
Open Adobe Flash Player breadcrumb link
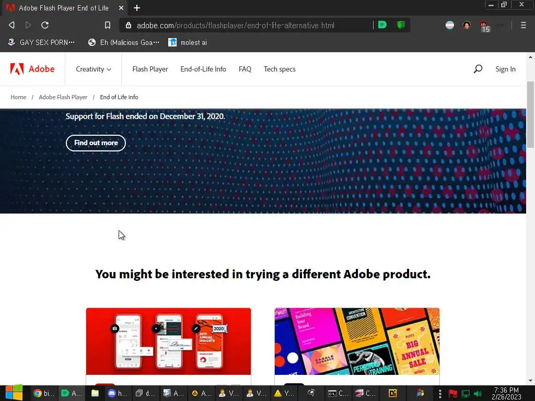pyautogui.click(x=63, y=97)
